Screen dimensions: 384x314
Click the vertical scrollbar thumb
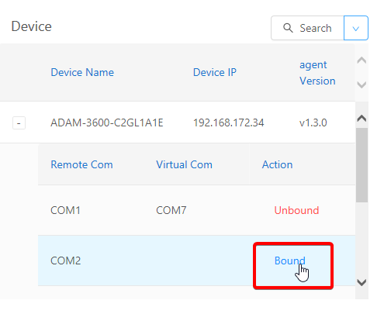point(362,165)
